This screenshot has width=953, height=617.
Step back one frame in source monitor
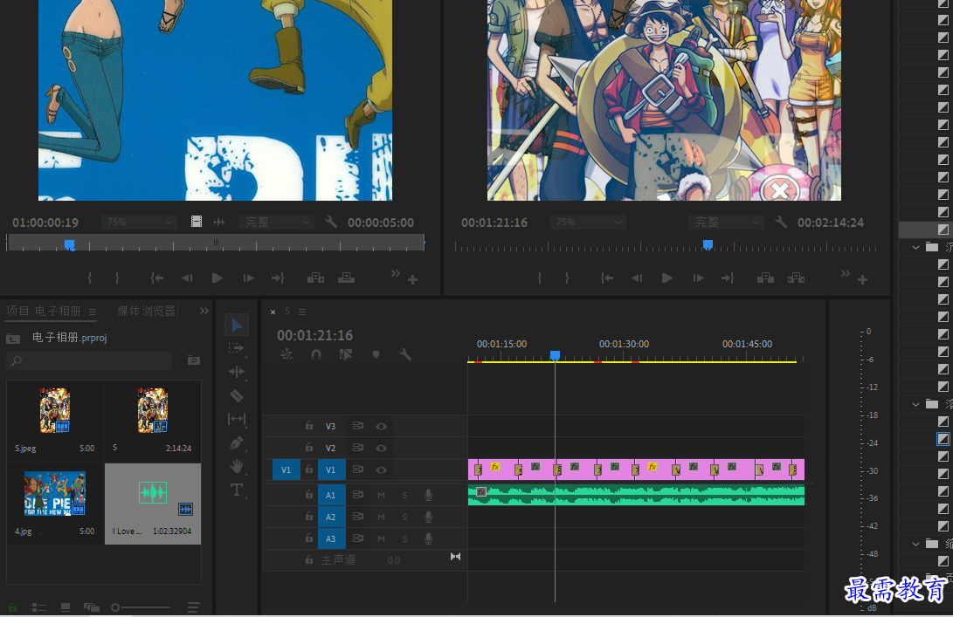[x=187, y=278]
